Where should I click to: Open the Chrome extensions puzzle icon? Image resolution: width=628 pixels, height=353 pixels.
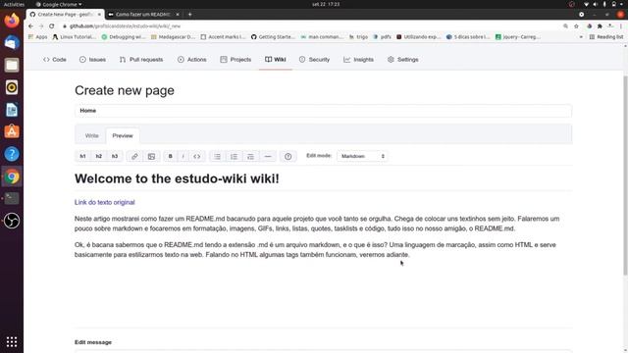[600, 26]
